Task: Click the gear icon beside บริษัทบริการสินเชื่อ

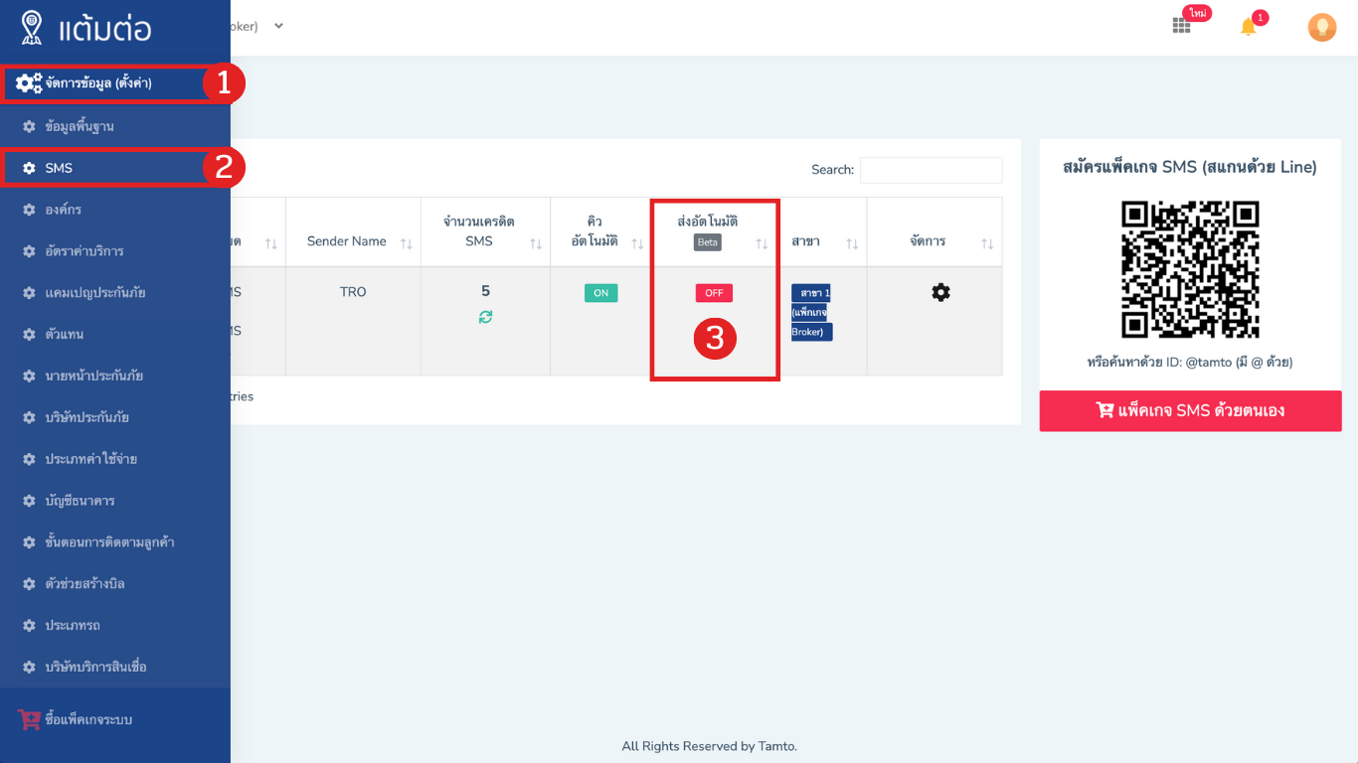Action: point(29,668)
